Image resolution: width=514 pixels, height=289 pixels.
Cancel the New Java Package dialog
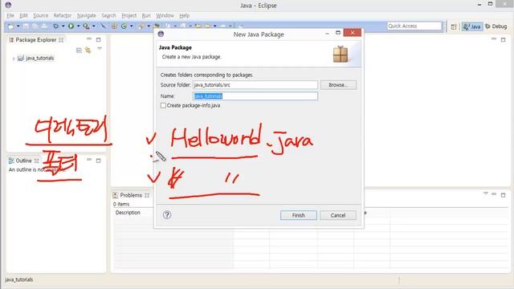tap(337, 215)
